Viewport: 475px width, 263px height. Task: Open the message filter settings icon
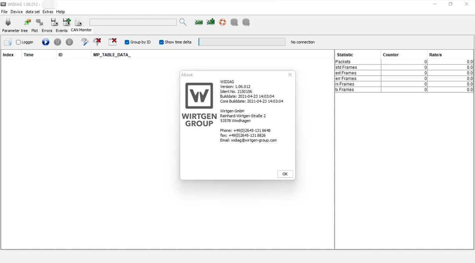(x=85, y=42)
